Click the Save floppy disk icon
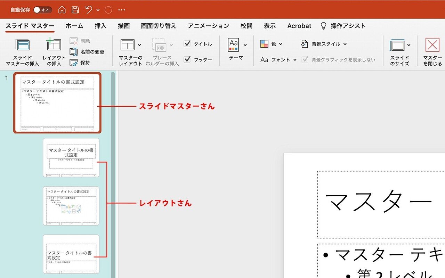 pos(75,10)
